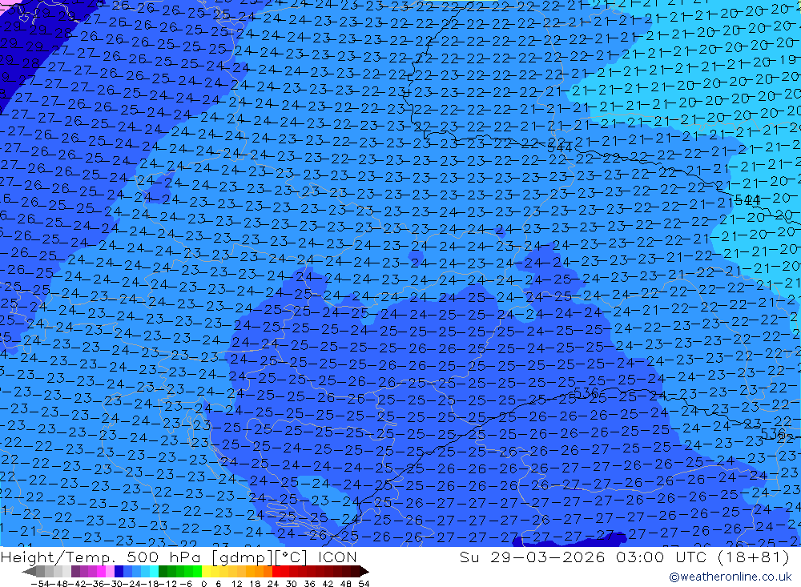The image size is (801, 587).
Task: Open the weatheronline.co.uk copyright link
Action: 730,577
